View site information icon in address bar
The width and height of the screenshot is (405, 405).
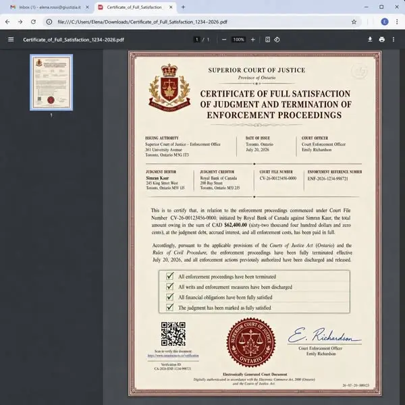49,22
